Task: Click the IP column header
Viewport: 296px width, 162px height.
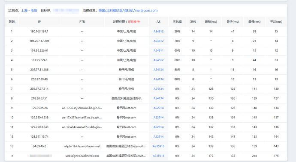Action: coord(39,22)
